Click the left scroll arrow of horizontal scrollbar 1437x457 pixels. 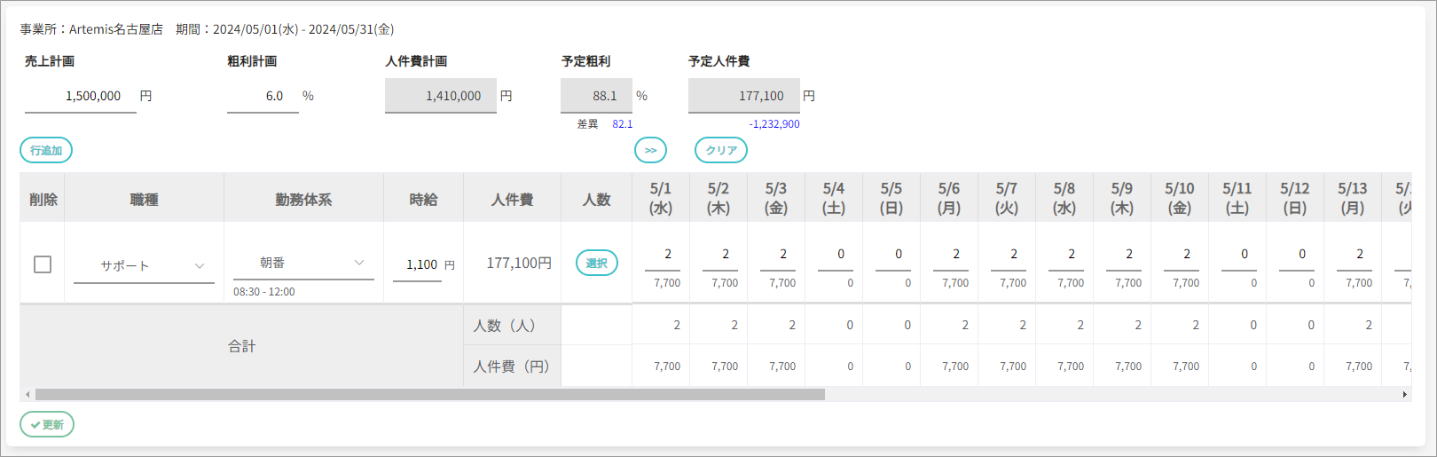click(x=27, y=394)
